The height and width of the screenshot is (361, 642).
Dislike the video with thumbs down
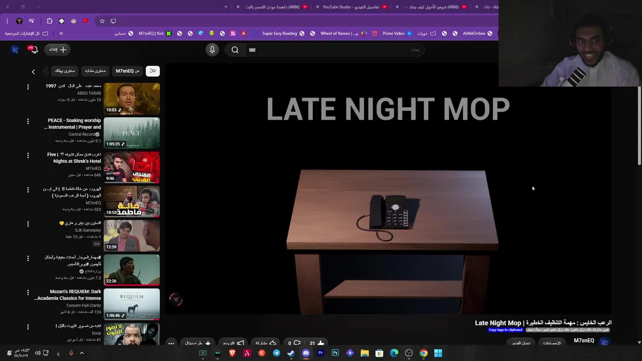[294, 343]
